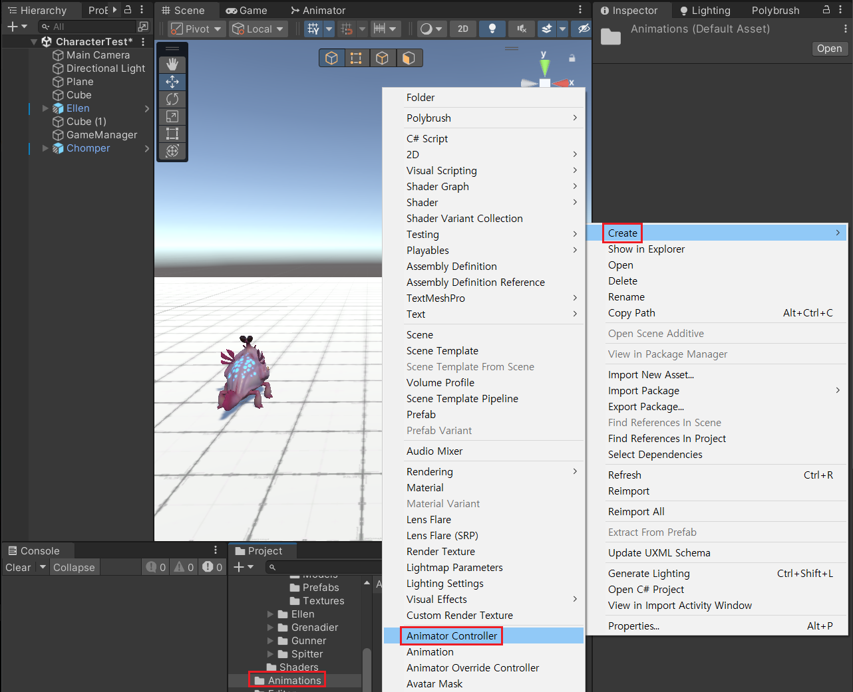Toggle Console Collapse mode

74,567
